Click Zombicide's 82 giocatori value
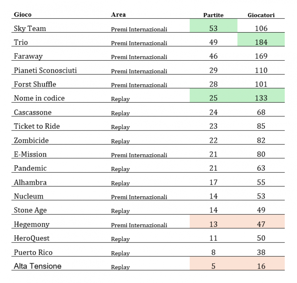This screenshot has width=297, height=283. 261,140
